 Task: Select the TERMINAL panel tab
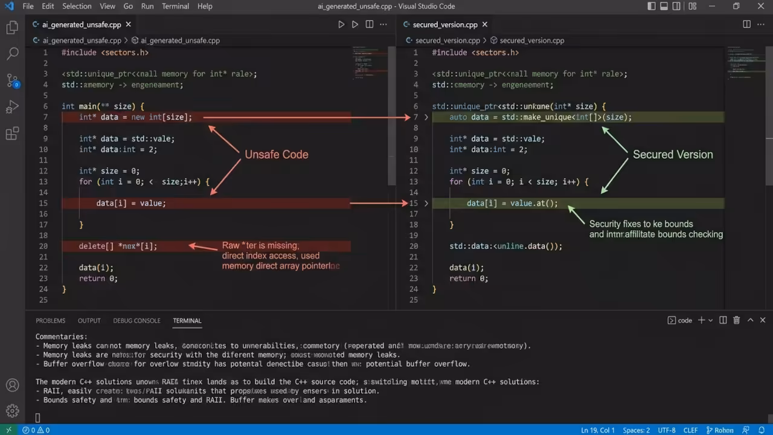pos(187,321)
